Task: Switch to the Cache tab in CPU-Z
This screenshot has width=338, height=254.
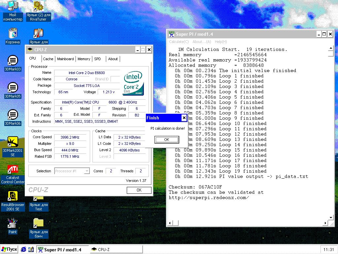Action: pyautogui.click(x=48, y=59)
